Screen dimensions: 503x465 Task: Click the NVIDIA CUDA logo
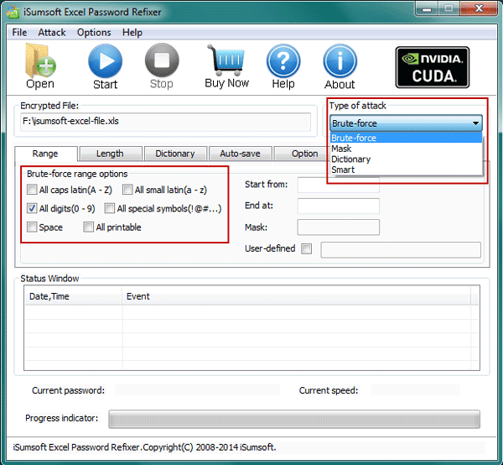point(433,67)
